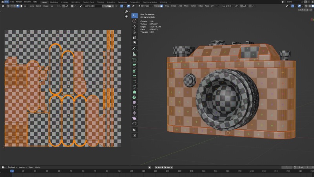This screenshot has width=314, height=177.
Task: Open the Global transform orientation dropdown
Action: point(228,6)
